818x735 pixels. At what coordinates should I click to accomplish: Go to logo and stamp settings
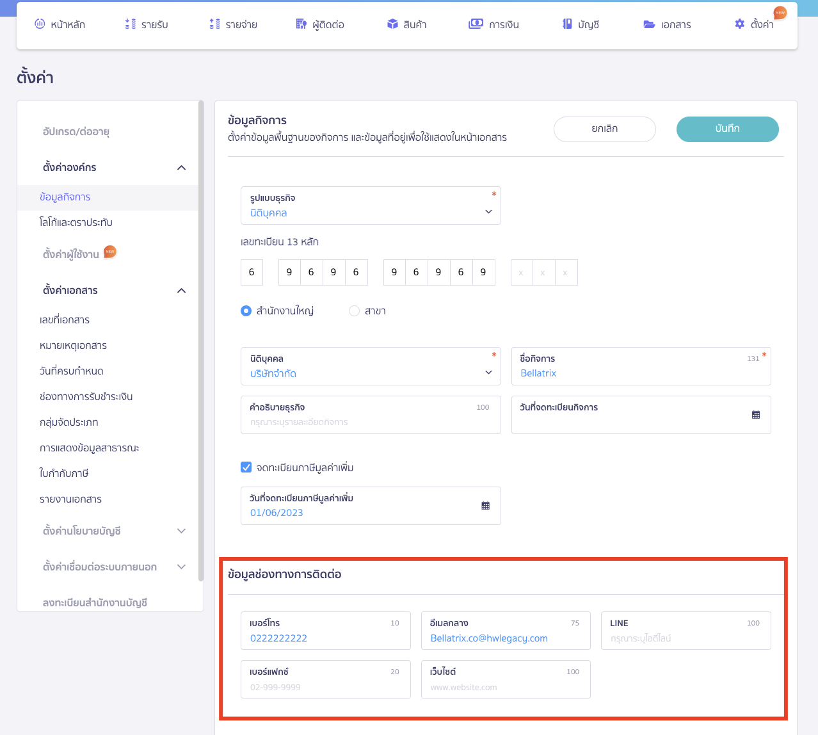pyautogui.click(x=76, y=223)
